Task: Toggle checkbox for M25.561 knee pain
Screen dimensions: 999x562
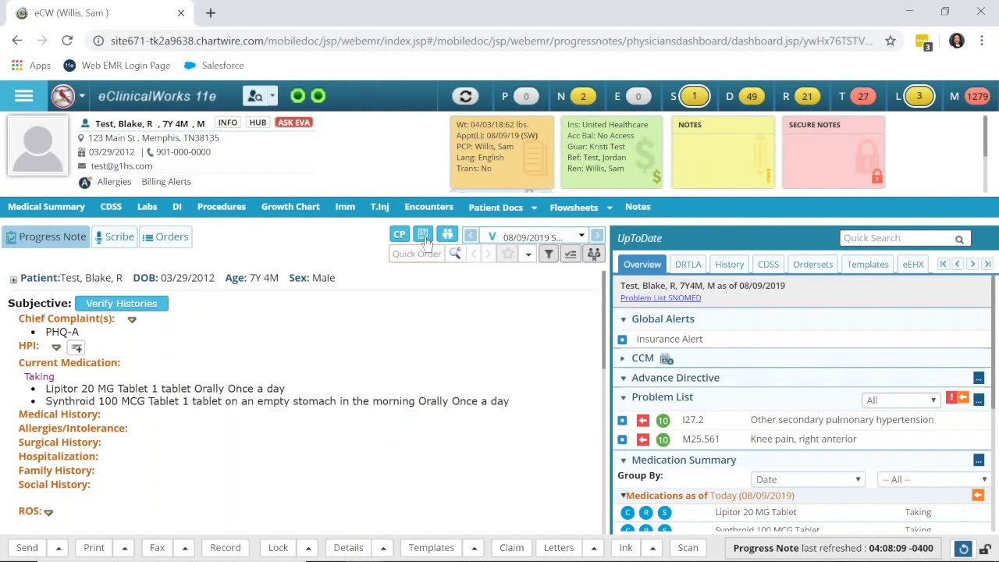Action: 622,440
